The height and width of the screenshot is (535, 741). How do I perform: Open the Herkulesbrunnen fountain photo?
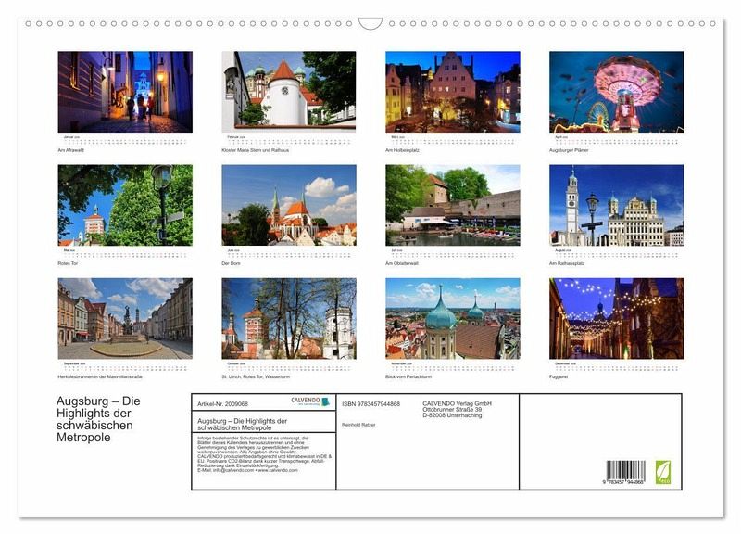coord(125,318)
